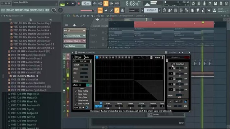
Task: Select the Zoom magnifier tool in Playlist
Action: coord(99,16)
